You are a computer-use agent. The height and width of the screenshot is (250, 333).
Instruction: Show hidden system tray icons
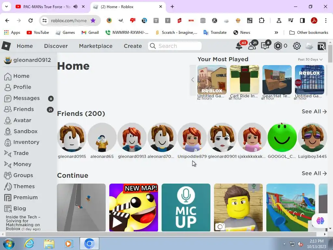click(284, 244)
